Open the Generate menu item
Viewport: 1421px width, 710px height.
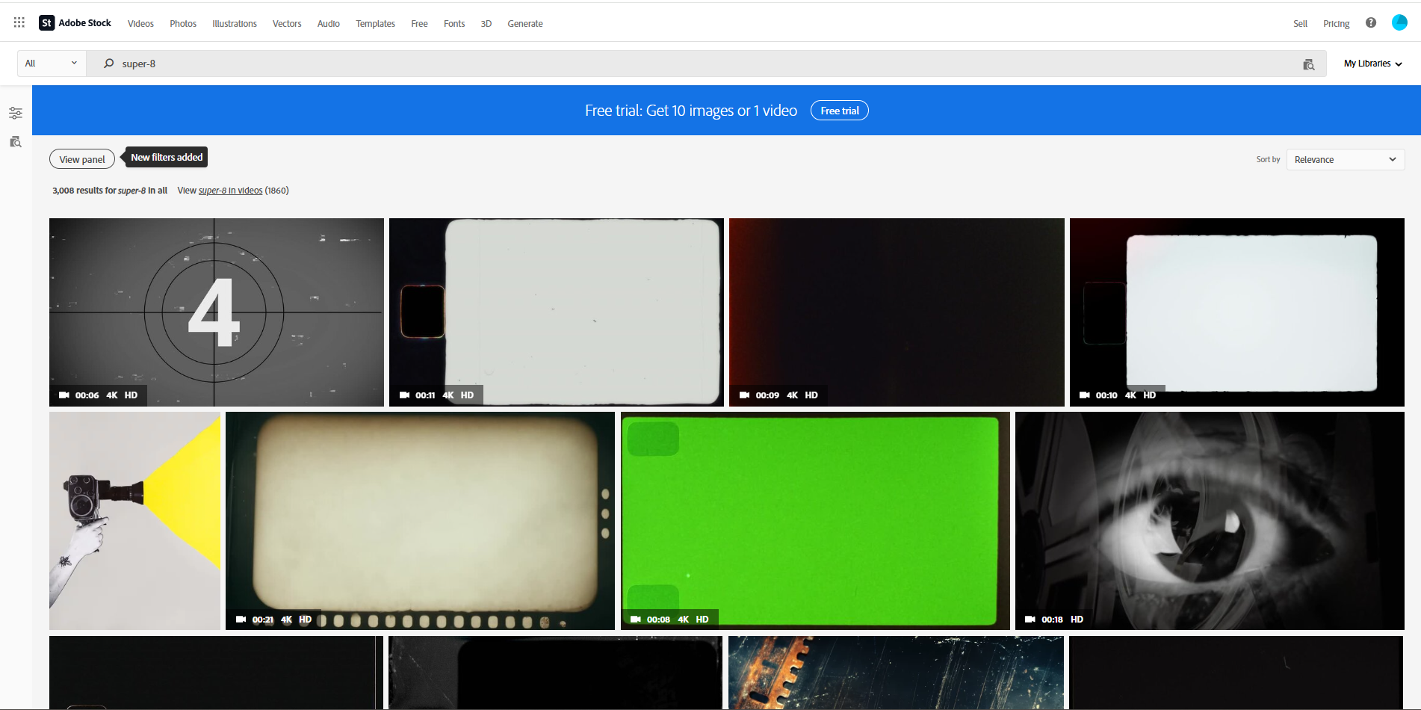point(524,23)
